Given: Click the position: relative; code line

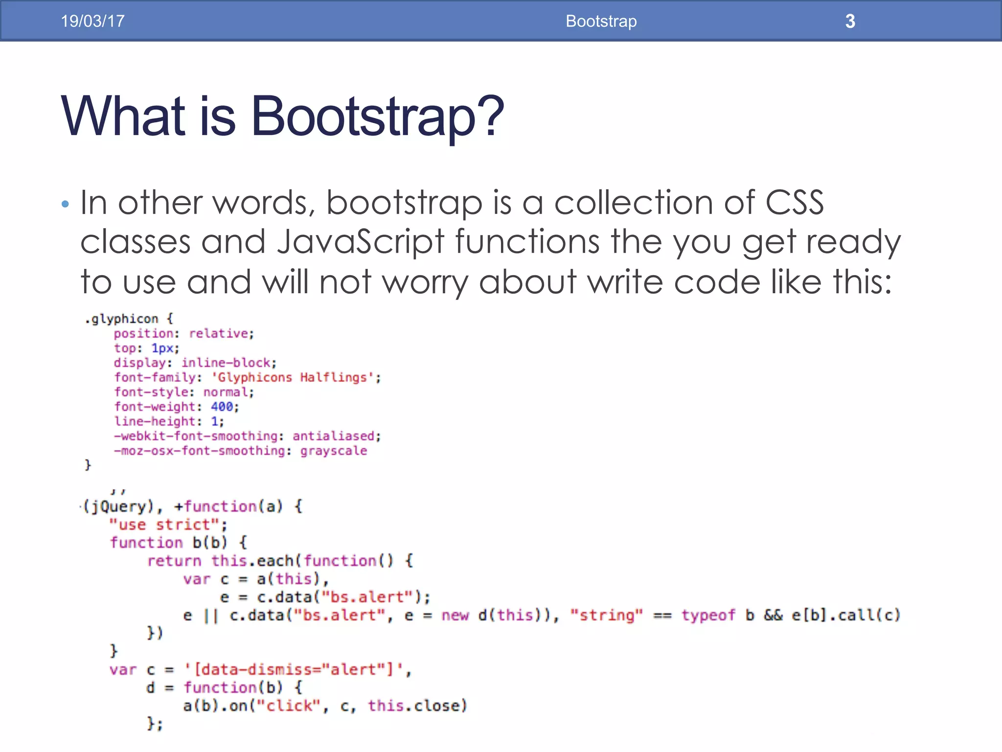Looking at the screenshot, I should (184, 333).
